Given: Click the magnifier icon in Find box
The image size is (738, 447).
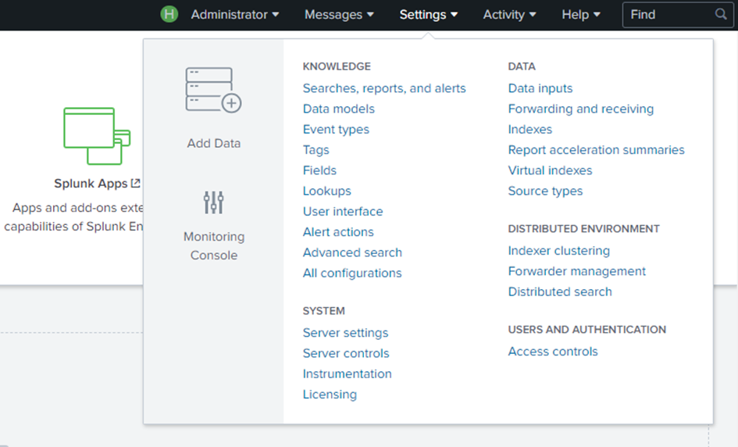Looking at the screenshot, I should [x=721, y=15].
